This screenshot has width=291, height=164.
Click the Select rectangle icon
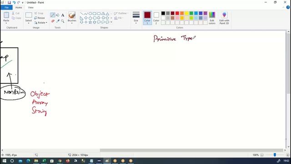29,15
